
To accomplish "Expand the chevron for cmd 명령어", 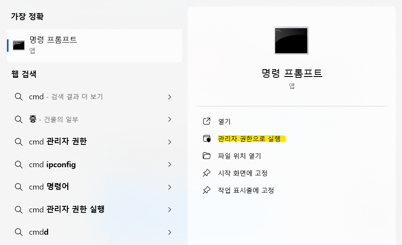I will pos(170,187).
